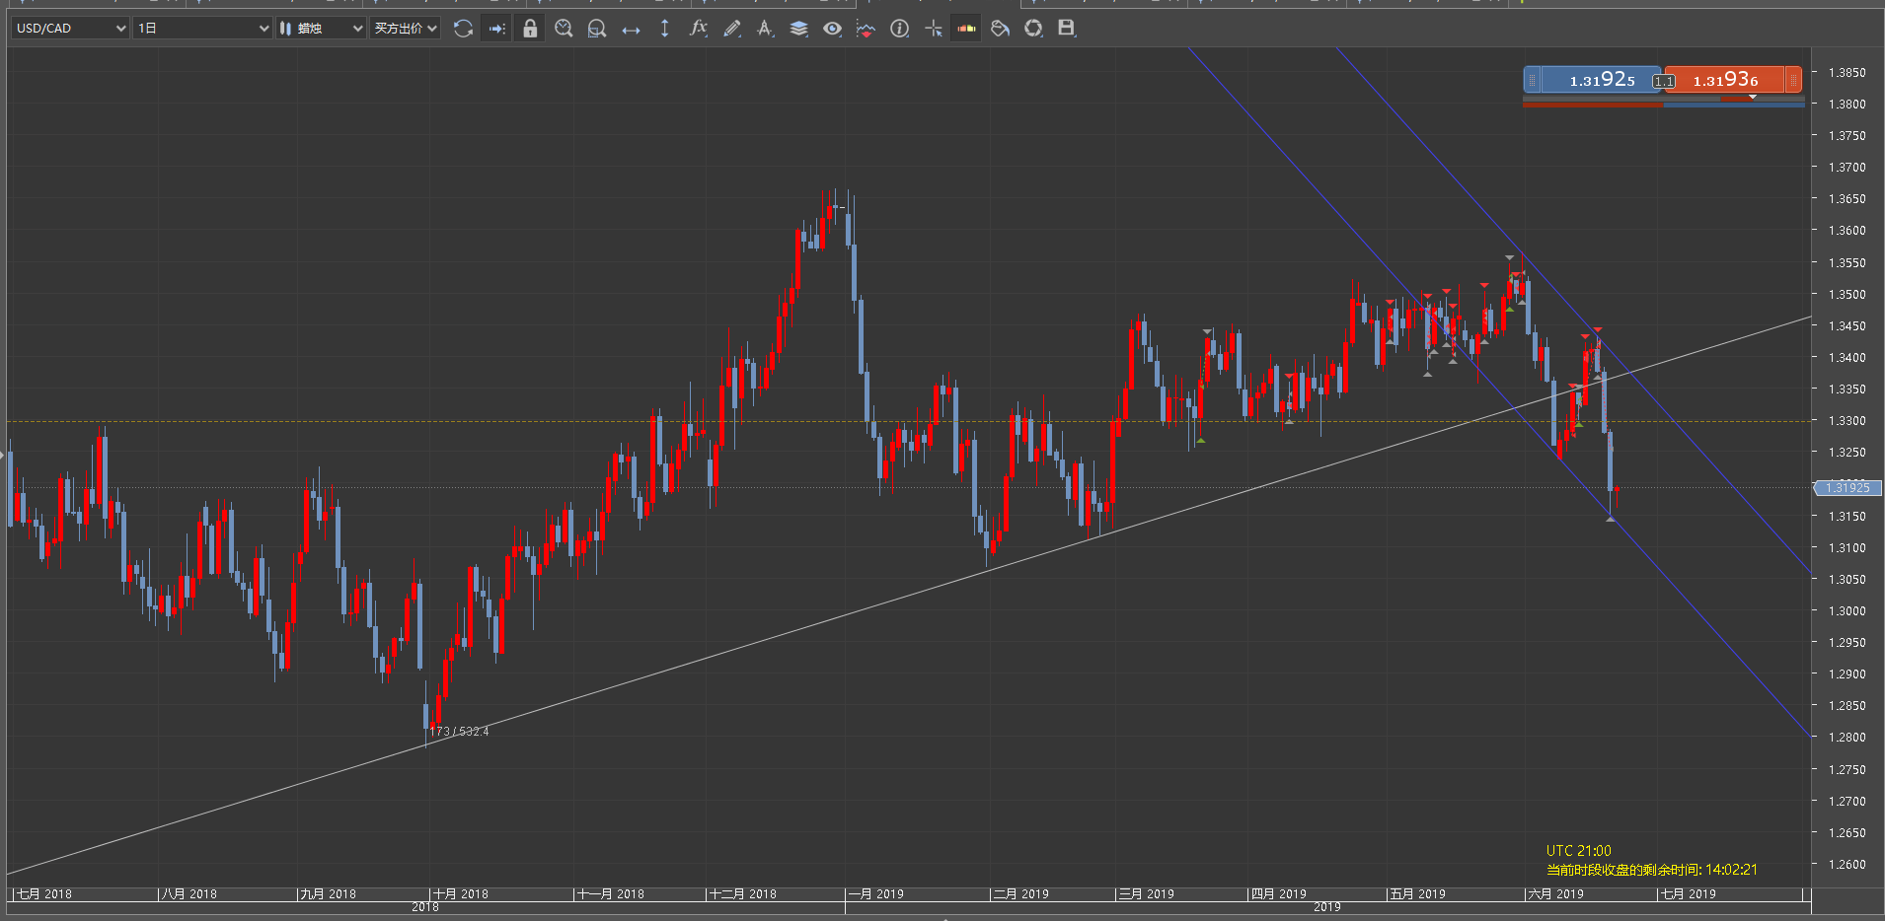Click the refresh chart icon

(463, 29)
